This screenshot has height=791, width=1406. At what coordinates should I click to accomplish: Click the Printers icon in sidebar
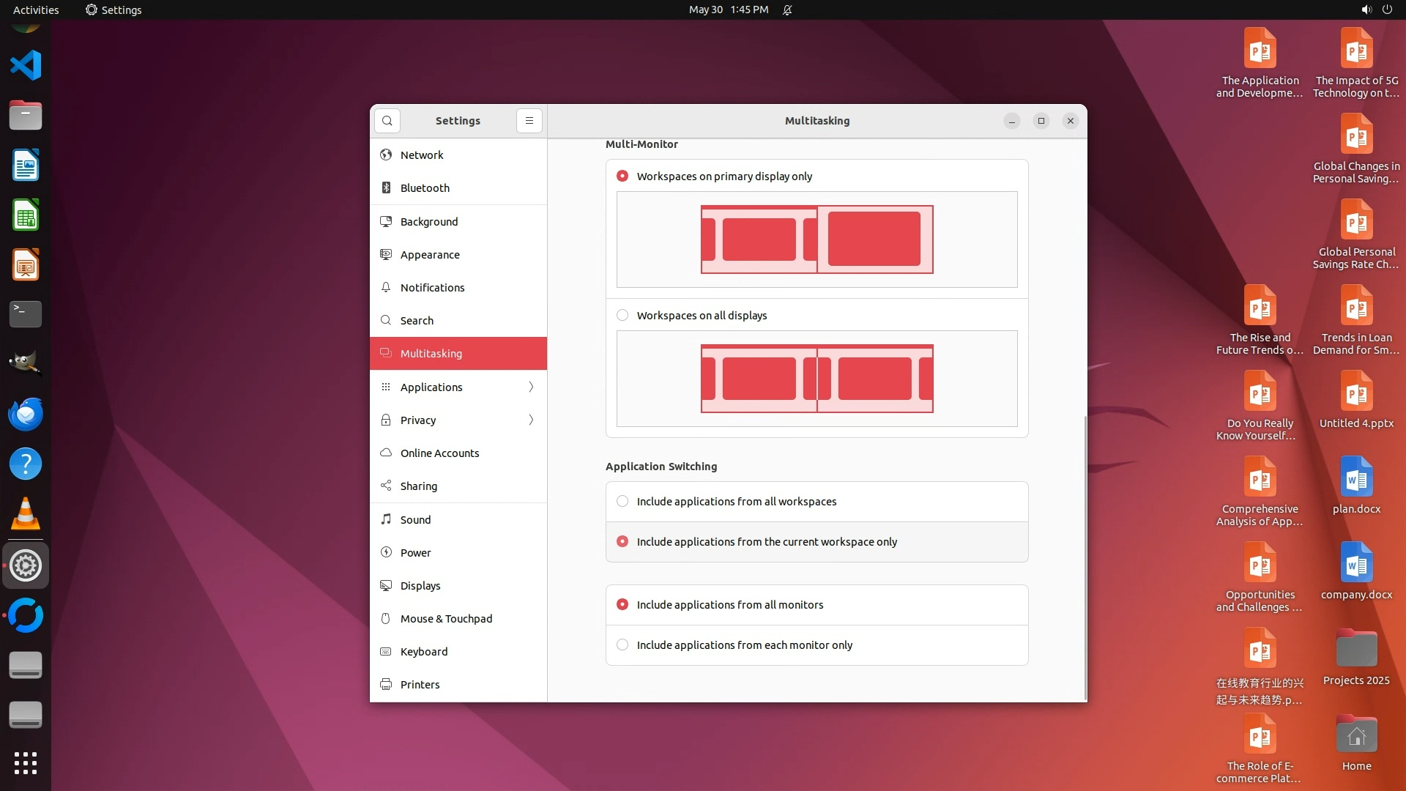click(x=386, y=685)
